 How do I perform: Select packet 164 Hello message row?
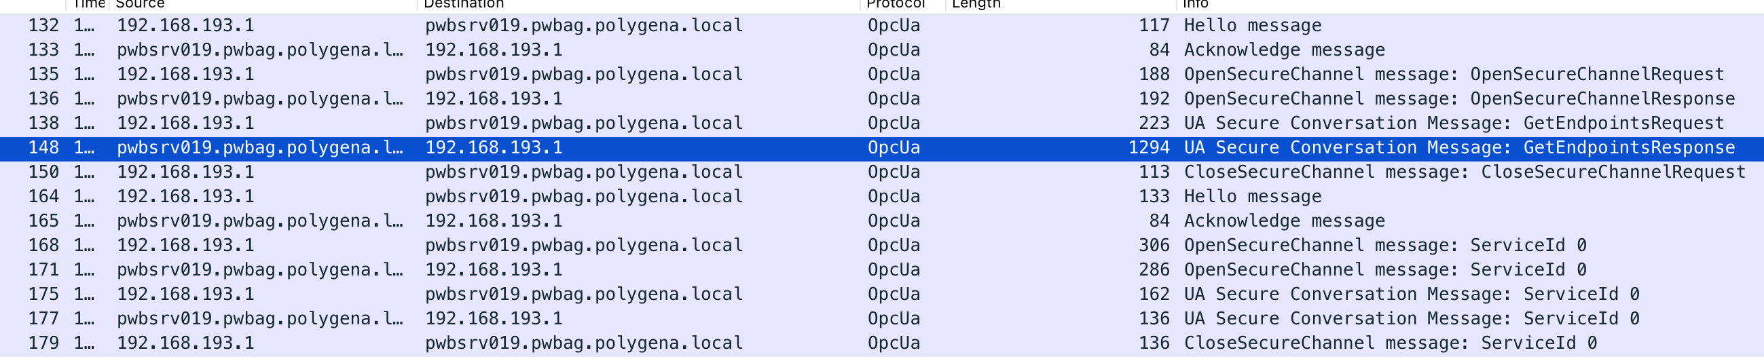click(882, 197)
